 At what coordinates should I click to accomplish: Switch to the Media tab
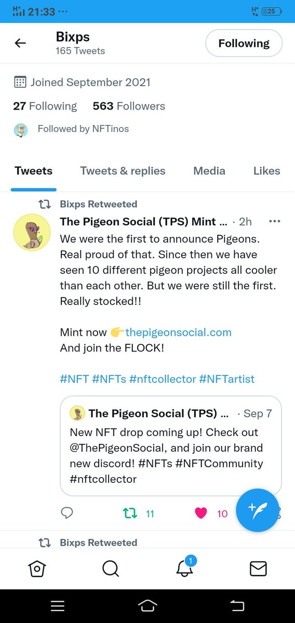click(x=209, y=171)
